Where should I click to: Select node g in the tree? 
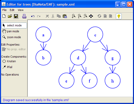click(x=113, y=58)
